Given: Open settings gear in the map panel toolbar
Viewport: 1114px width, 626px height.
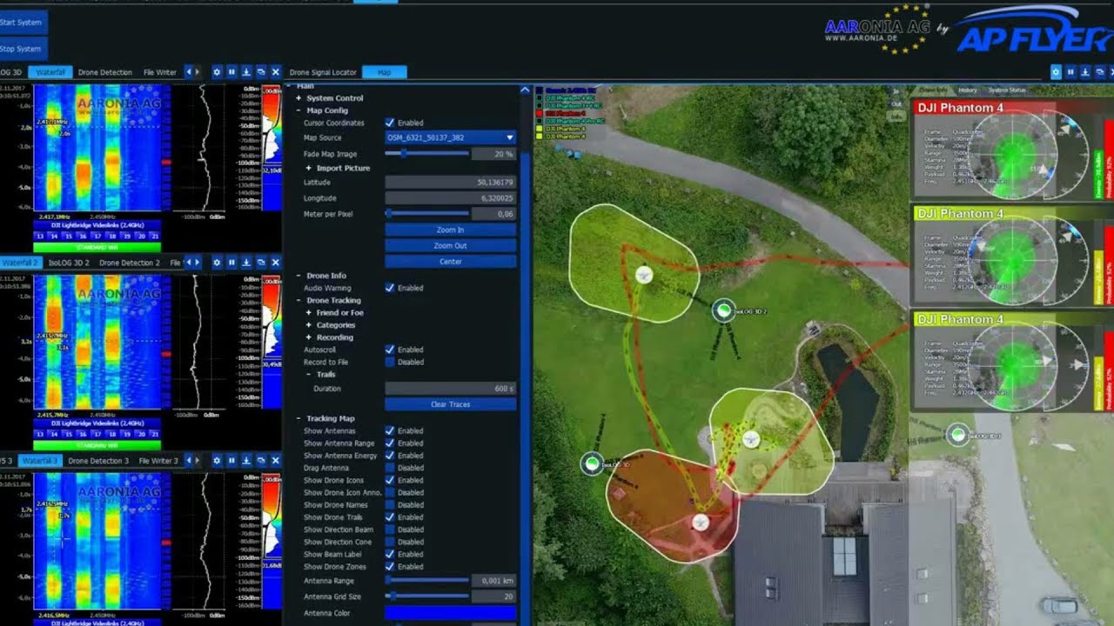Looking at the screenshot, I should pos(1056,72).
